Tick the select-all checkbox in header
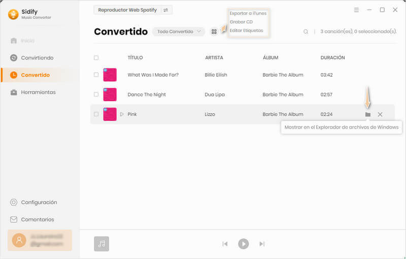The image size is (406, 259). [96, 57]
